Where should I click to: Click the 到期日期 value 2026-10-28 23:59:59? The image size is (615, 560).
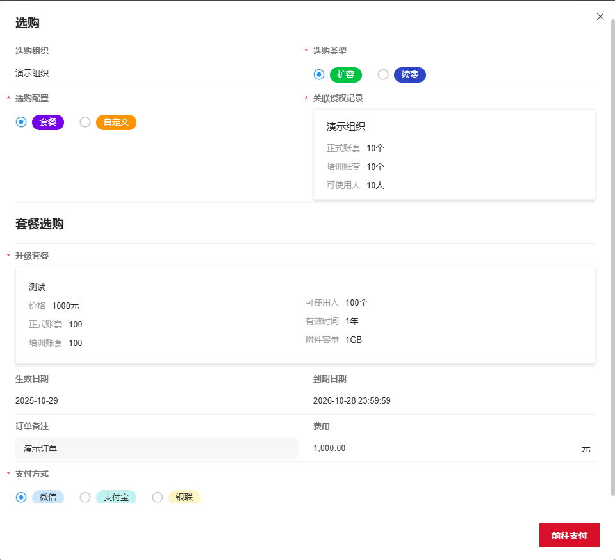352,401
